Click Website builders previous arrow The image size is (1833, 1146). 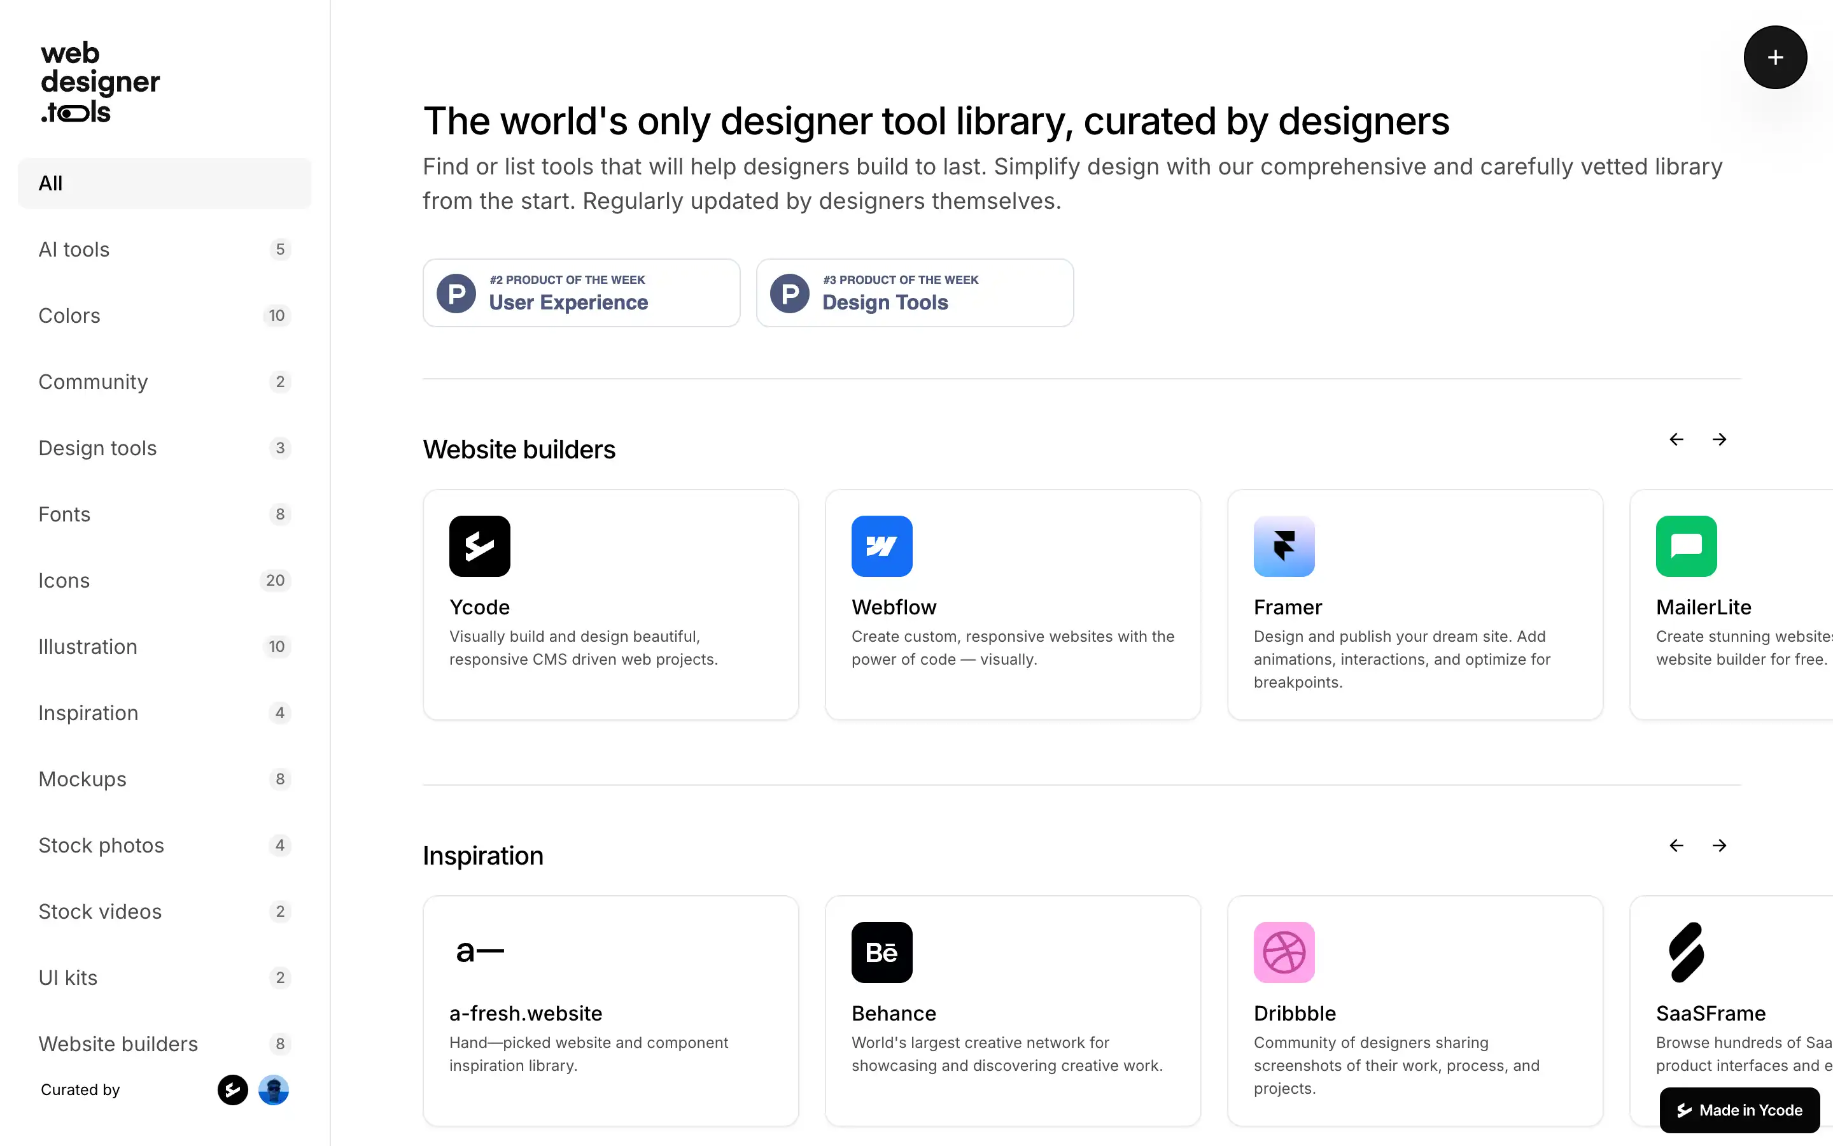click(x=1676, y=439)
